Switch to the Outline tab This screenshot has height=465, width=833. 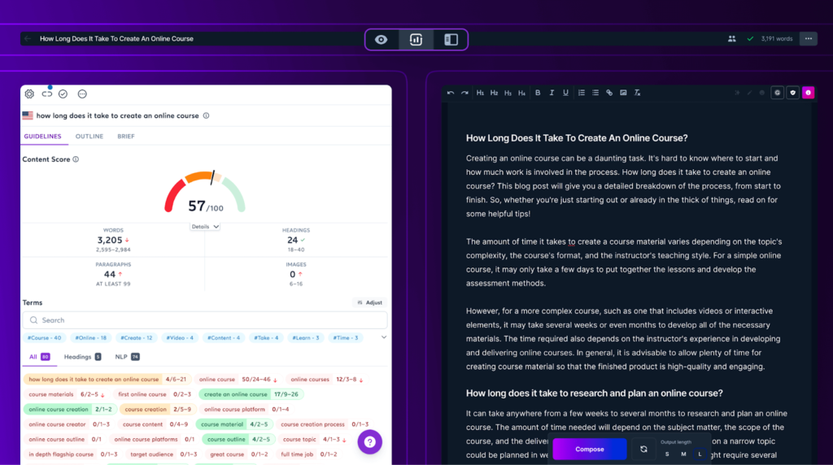[89, 137]
